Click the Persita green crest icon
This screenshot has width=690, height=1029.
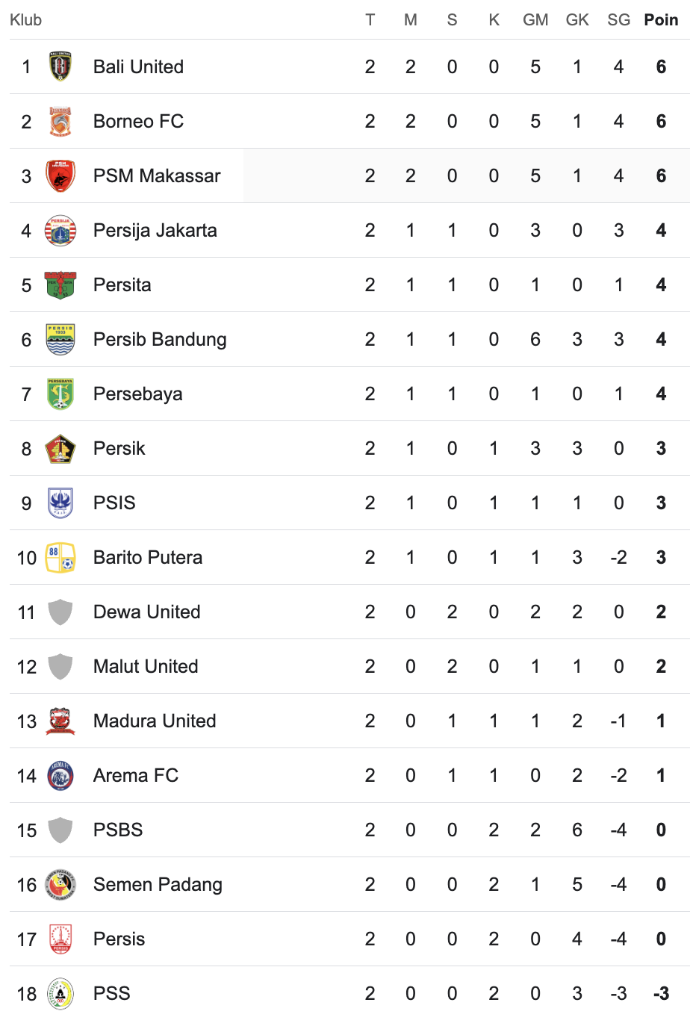click(60, 285)
